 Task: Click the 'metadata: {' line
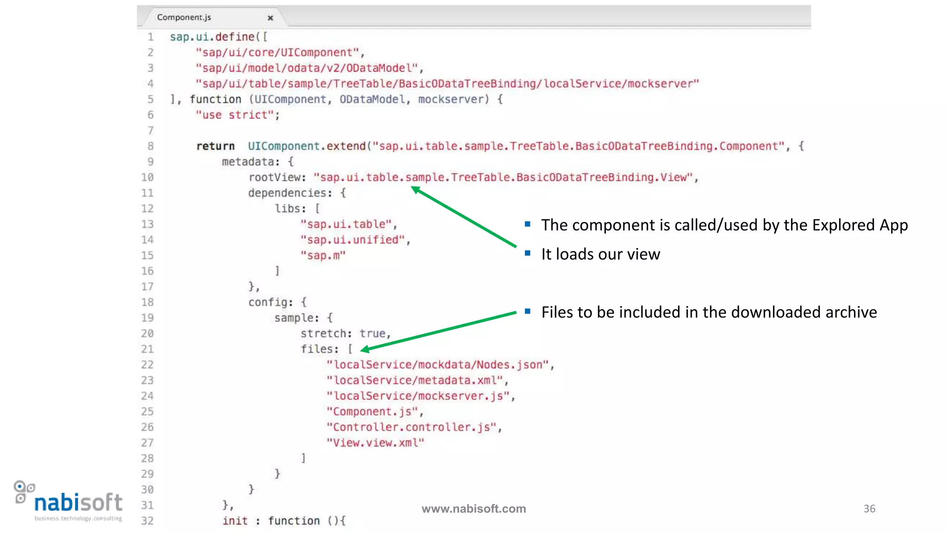tap(257, 162)
